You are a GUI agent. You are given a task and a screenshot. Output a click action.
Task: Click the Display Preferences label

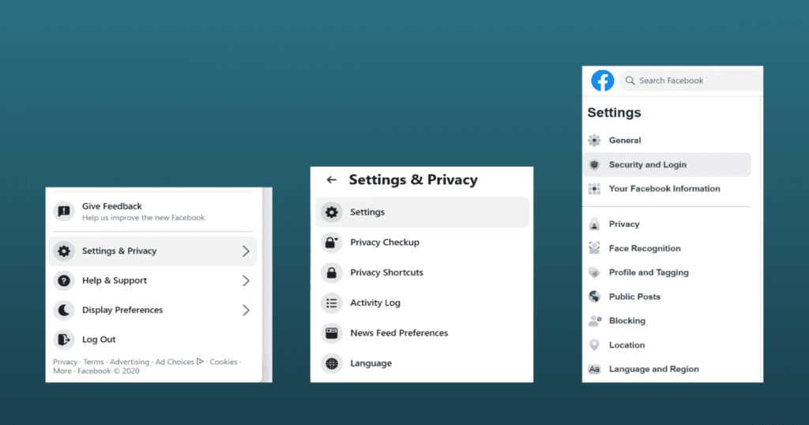[x=122, y=310]
